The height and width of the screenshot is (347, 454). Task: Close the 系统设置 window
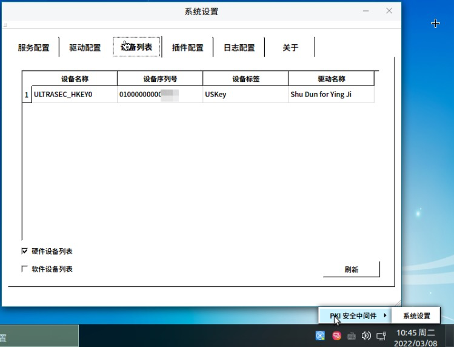coord(389,11)
